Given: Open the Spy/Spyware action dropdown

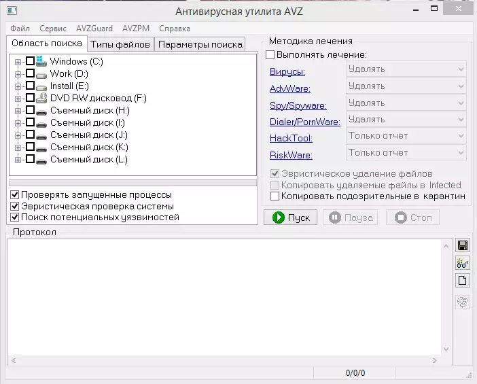Looking at the screenshot, I should pyautogui.click(x=406, y=103).
